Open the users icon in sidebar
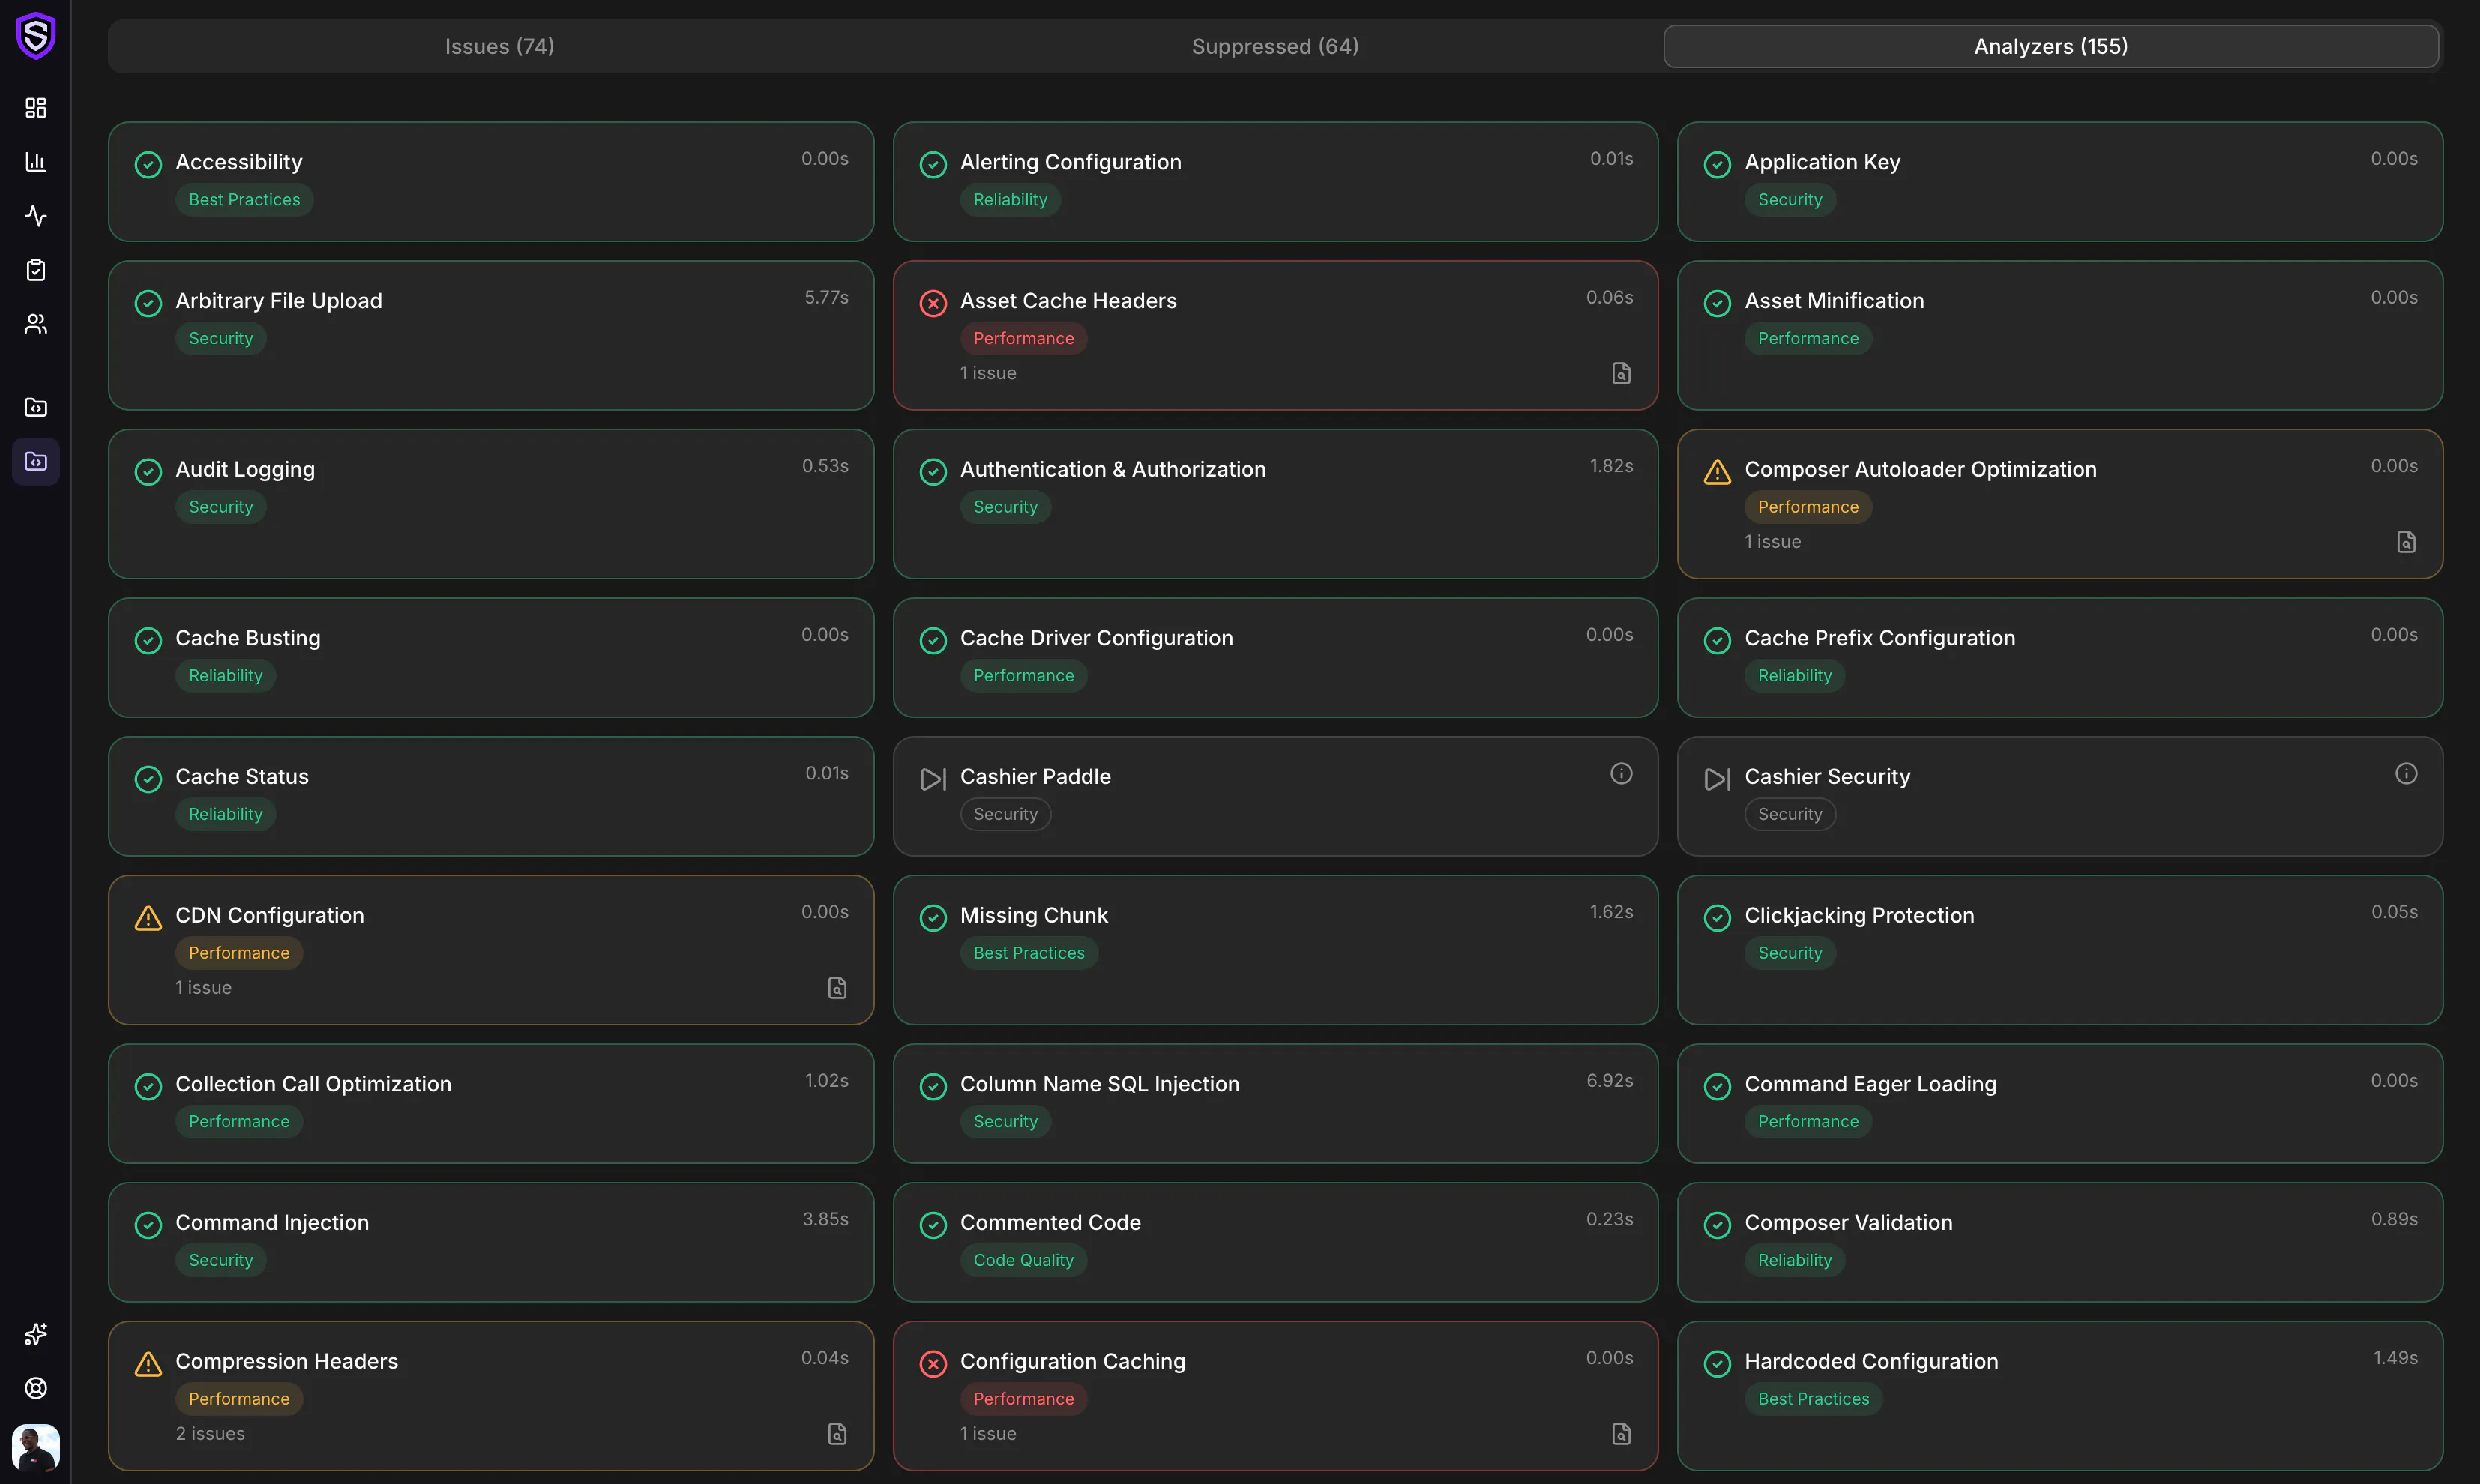The width and height of the screenshot is (2480, 1484). tap(36, 324)
